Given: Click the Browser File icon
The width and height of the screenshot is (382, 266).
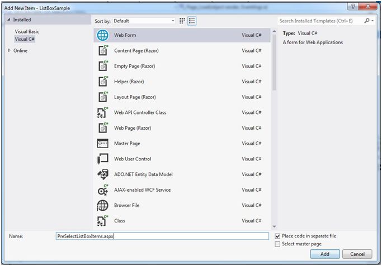Looking at the screenshot, I should click(102, 206).
